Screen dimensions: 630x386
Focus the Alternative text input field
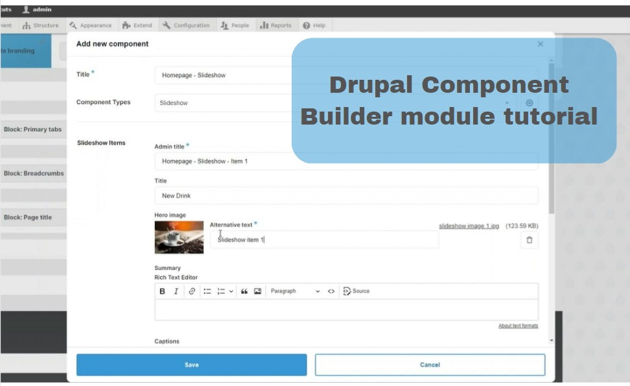pos(324,239)
